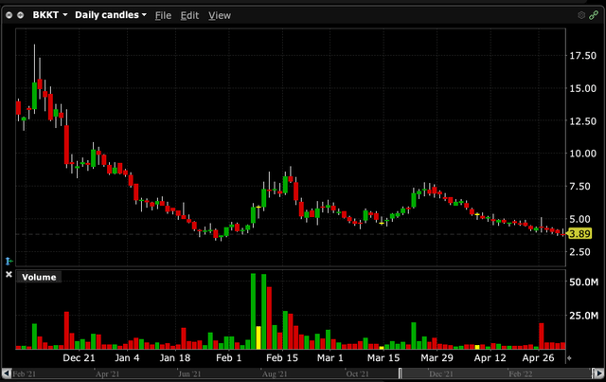Click the Jan 4 date on the time axis
The image size is (606, 382).
point(127,358)
